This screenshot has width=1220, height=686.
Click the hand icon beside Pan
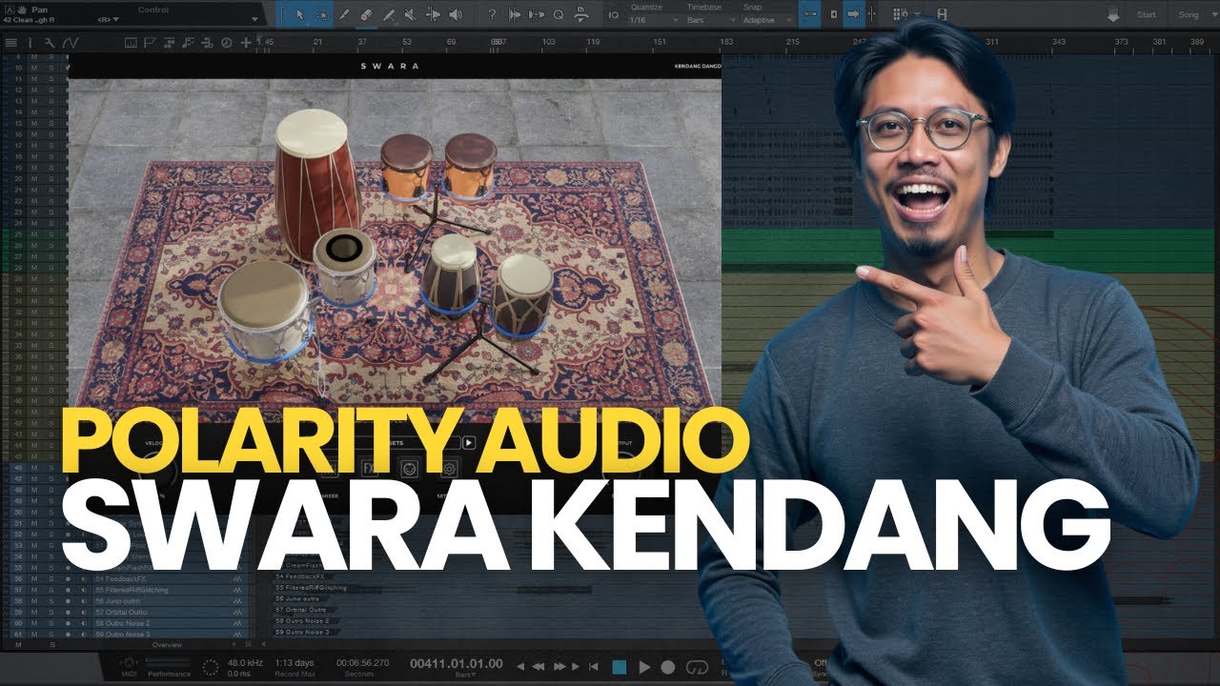click(21, 9)
